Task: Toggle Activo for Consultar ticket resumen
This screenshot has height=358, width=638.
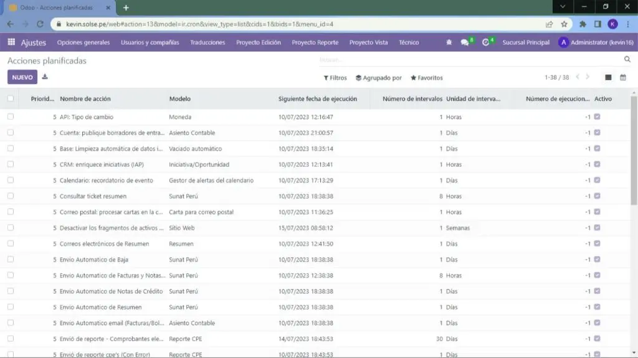Action: click(597, 196)
